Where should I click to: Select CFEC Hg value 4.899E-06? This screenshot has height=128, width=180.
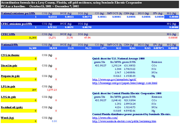pyautogui.click(x=130, y=111)
